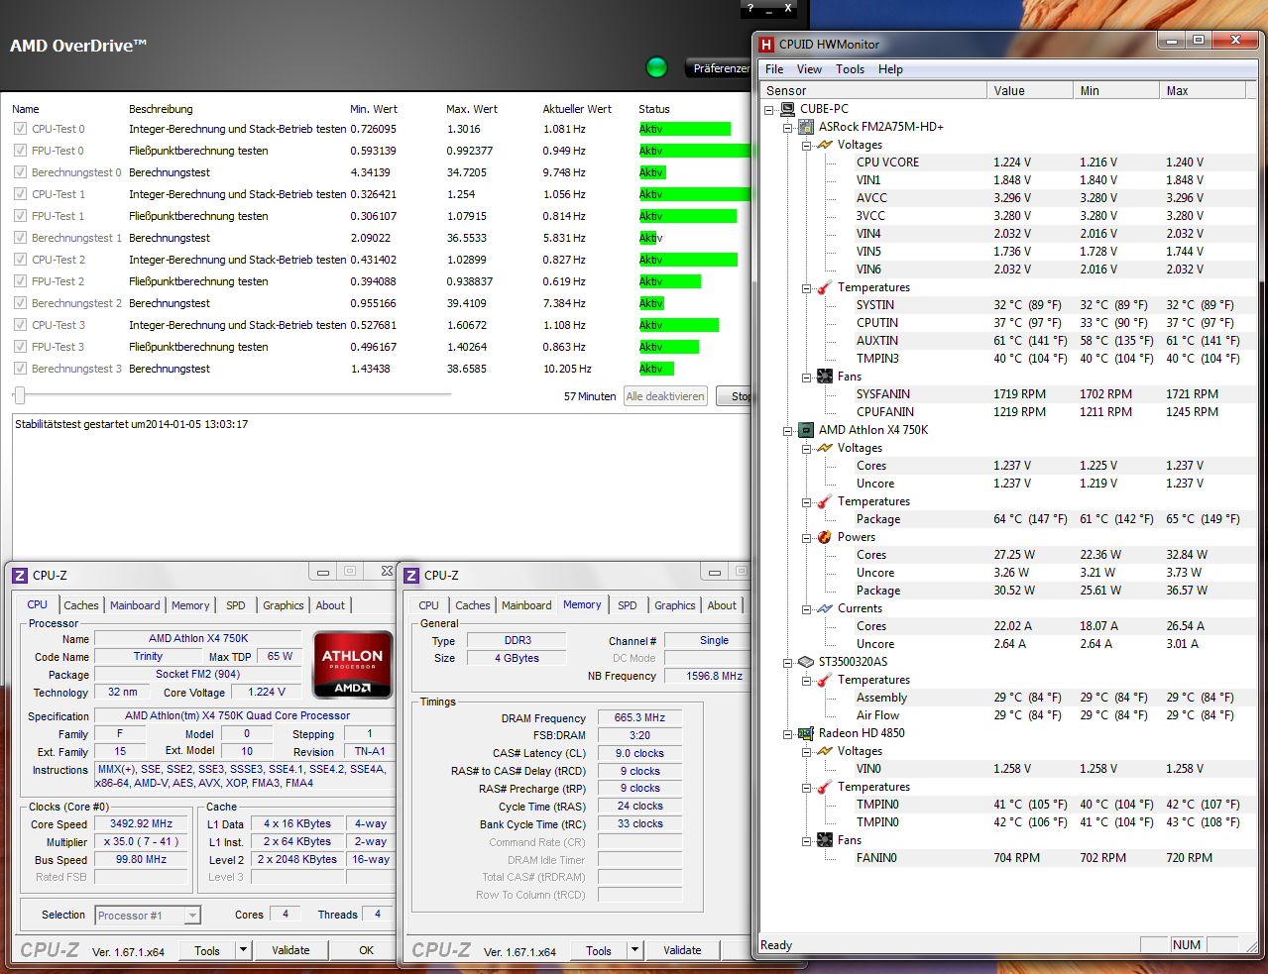The height and width of the screenshot is (974, 1268).
Task: Click the Radeon HD 4850 graphics card icon
Action: 806,733
